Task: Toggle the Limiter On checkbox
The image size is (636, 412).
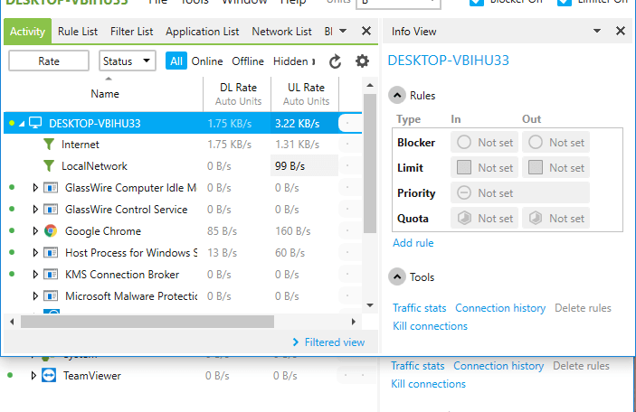Action: pos(565,2)
